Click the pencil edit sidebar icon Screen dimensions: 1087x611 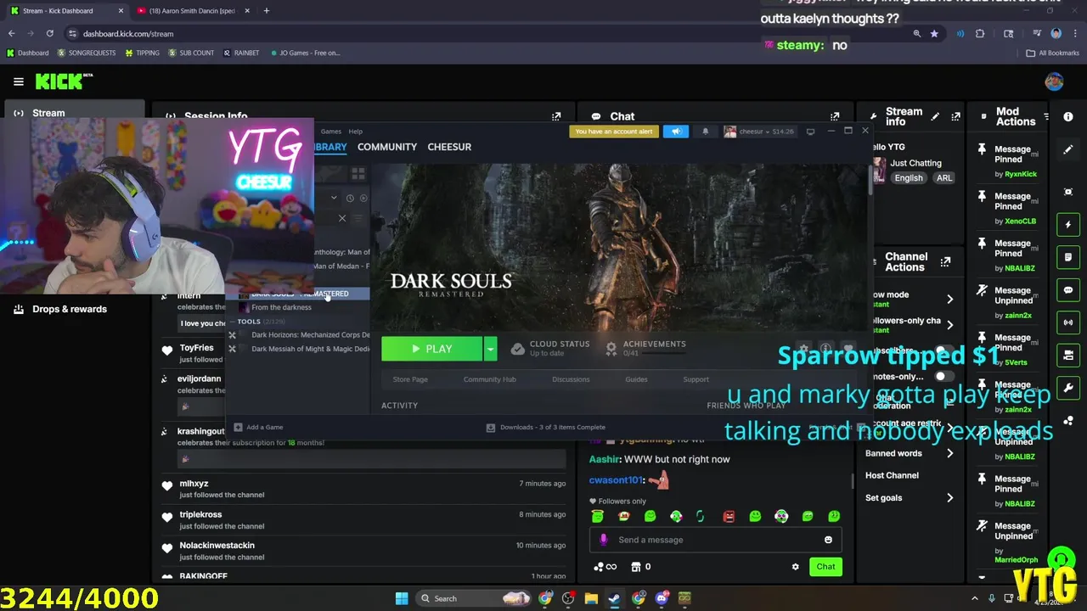1068,149
